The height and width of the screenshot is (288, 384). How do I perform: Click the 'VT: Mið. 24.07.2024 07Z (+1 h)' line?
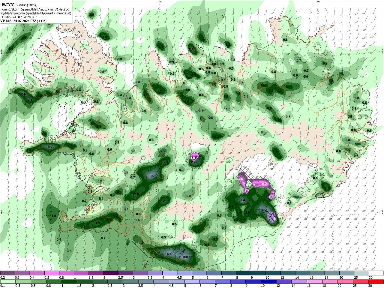(23, 21)
